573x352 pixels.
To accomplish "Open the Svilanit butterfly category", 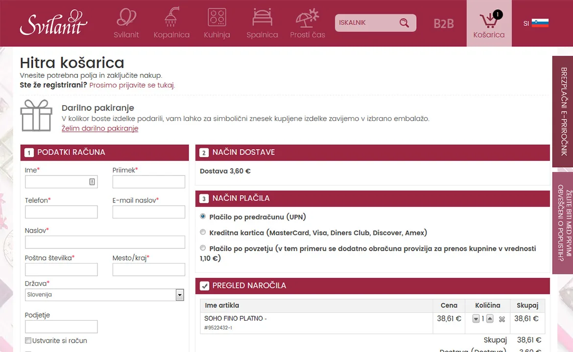I will tap(126, 23).
